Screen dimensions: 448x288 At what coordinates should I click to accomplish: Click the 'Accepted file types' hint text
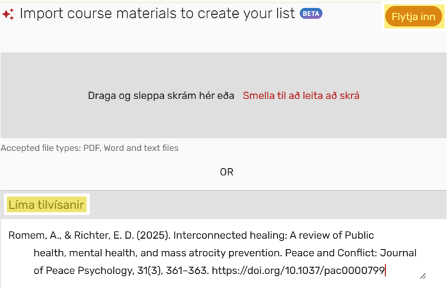click(90, 148)
